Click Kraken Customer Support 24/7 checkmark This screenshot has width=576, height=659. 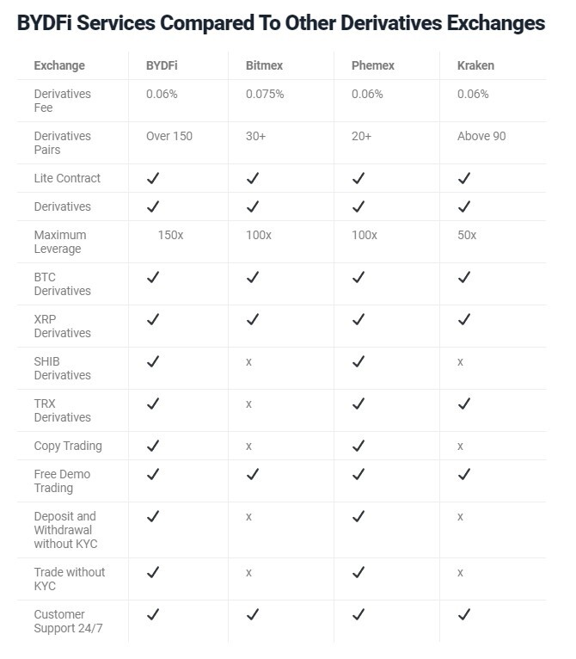coord(464,614)
